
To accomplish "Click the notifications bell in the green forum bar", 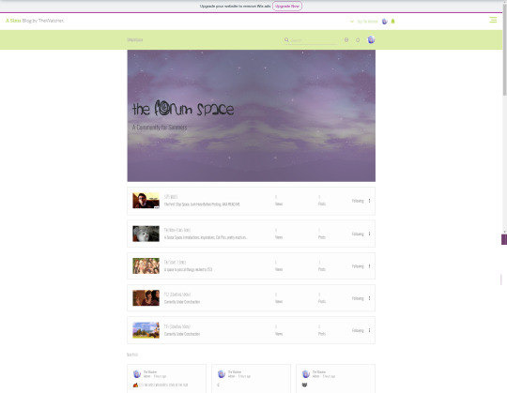I will (x=358, y=40).
